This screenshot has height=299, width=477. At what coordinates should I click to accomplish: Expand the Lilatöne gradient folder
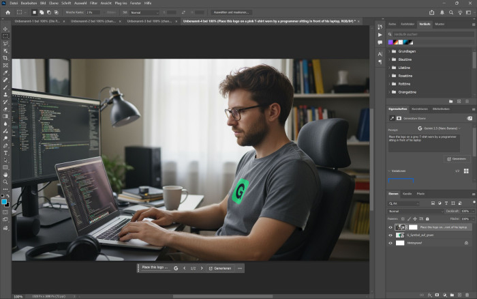[389, 68]
